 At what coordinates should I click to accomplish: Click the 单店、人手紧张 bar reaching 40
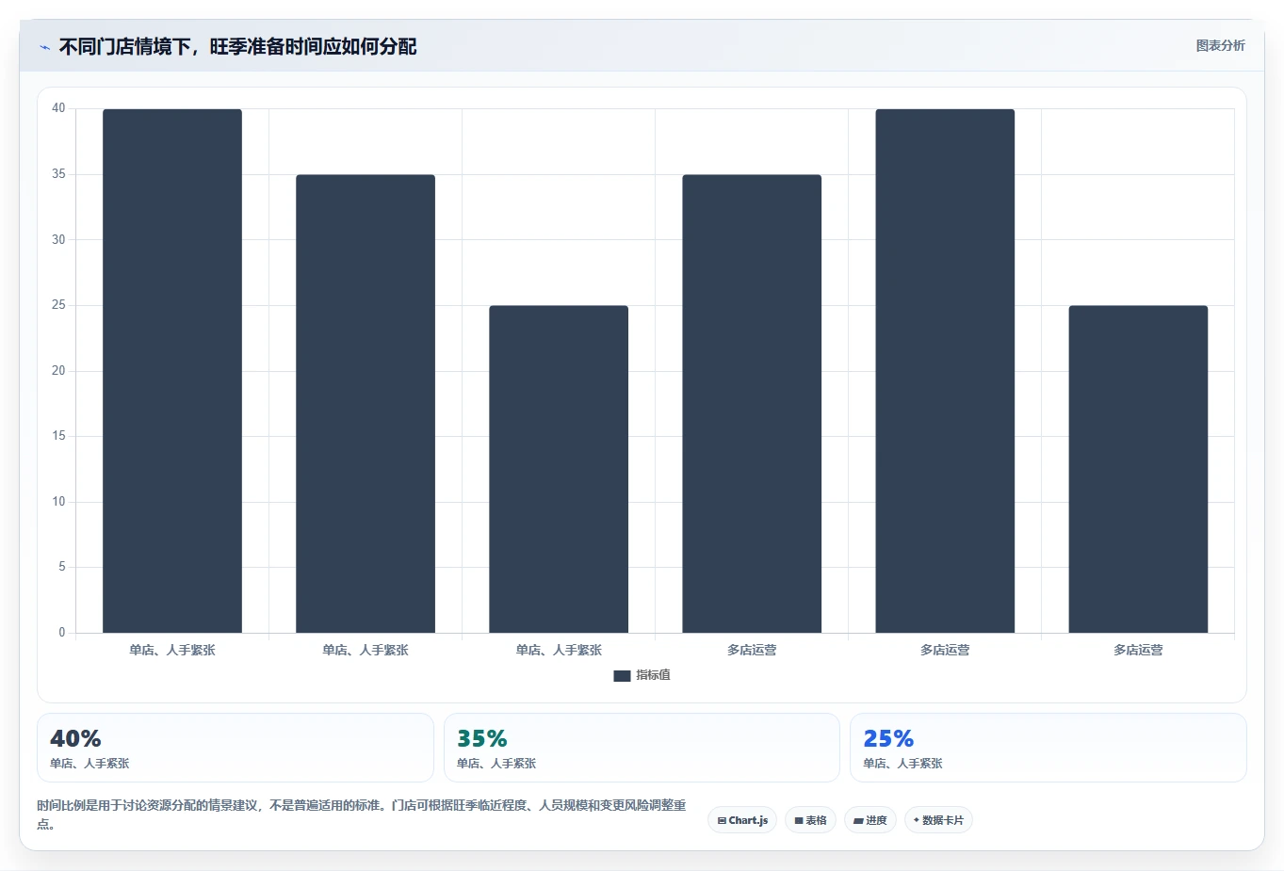[x=172, y=371]
